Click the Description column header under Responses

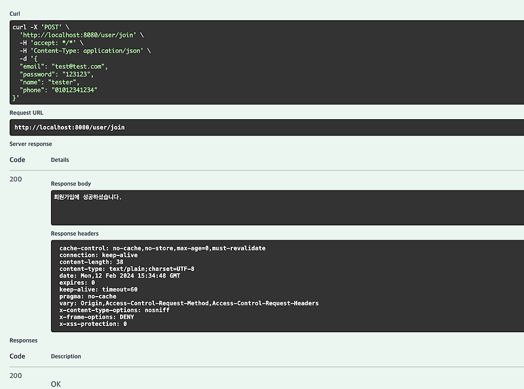tap(65, 356)
